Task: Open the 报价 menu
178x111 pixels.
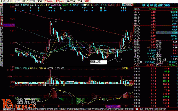Action: tap(10, 1)
